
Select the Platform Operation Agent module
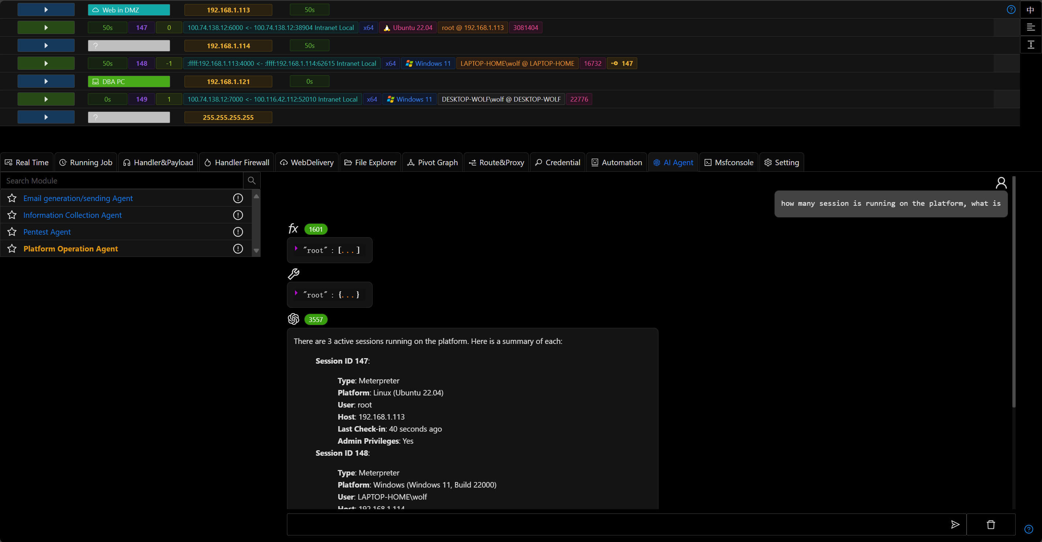pyautogui.click(x=71, y=249)
